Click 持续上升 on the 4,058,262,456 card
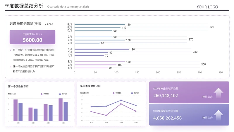Screen dimensions: 234x132 point(207,118)
